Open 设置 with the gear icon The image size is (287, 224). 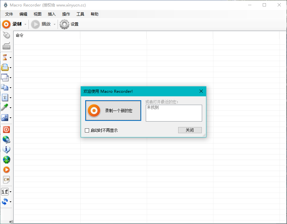(64, 24)
